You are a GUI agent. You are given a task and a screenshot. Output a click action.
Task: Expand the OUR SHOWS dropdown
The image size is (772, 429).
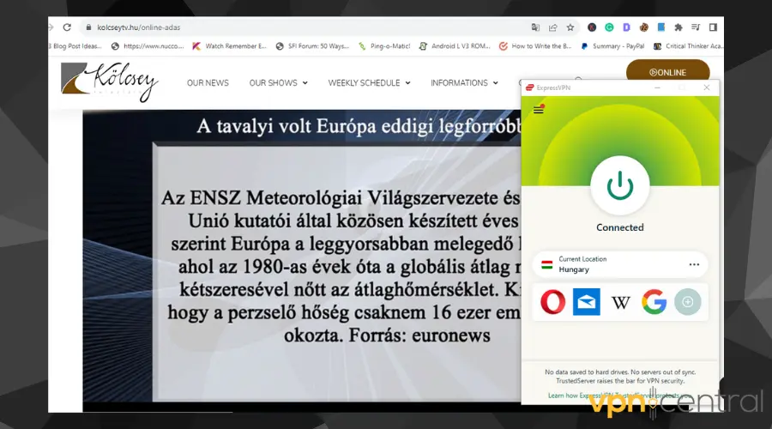pos(278,83)
